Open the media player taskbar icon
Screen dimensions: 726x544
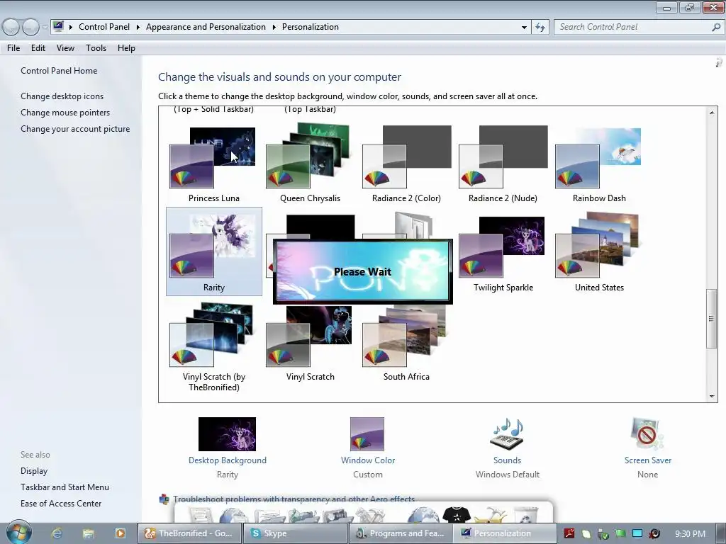[x=120, y=533]
